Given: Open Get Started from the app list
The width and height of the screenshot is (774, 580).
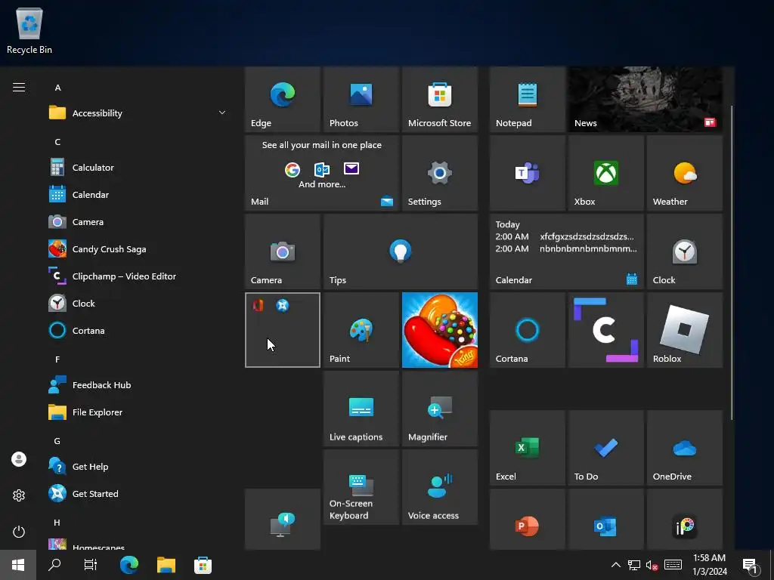Looking at the screenshot, I should (138, 494).
